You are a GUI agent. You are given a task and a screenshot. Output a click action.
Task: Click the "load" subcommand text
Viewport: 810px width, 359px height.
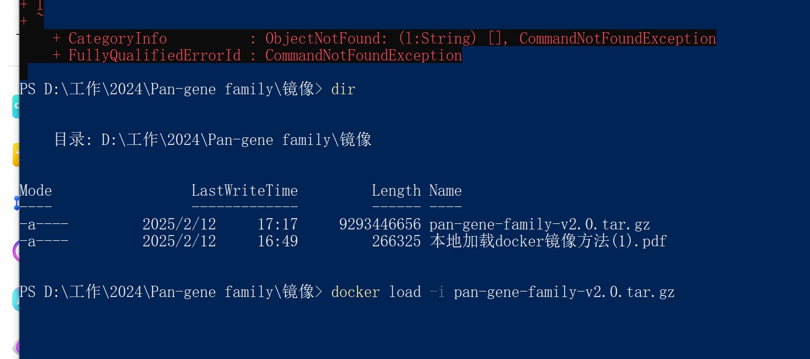[405, 292]
